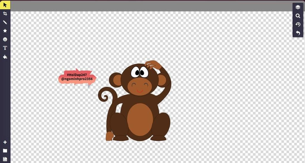
Task: Select the #HoiDap247 speech bubble sticker
Action: pyautogui.click(x=77, y=78)
